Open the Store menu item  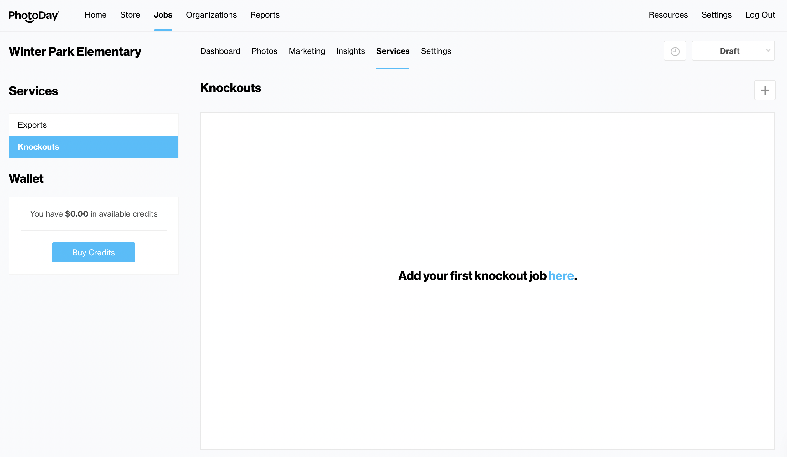(x=130, y=15)
